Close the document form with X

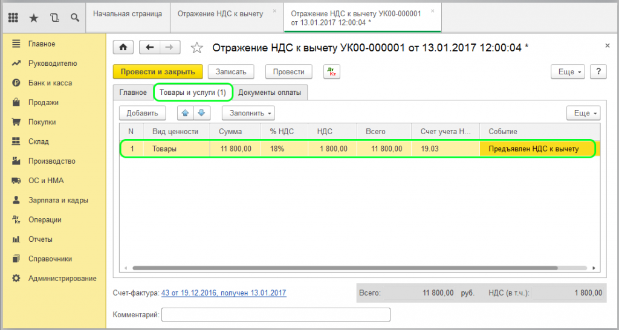(608, 46)
